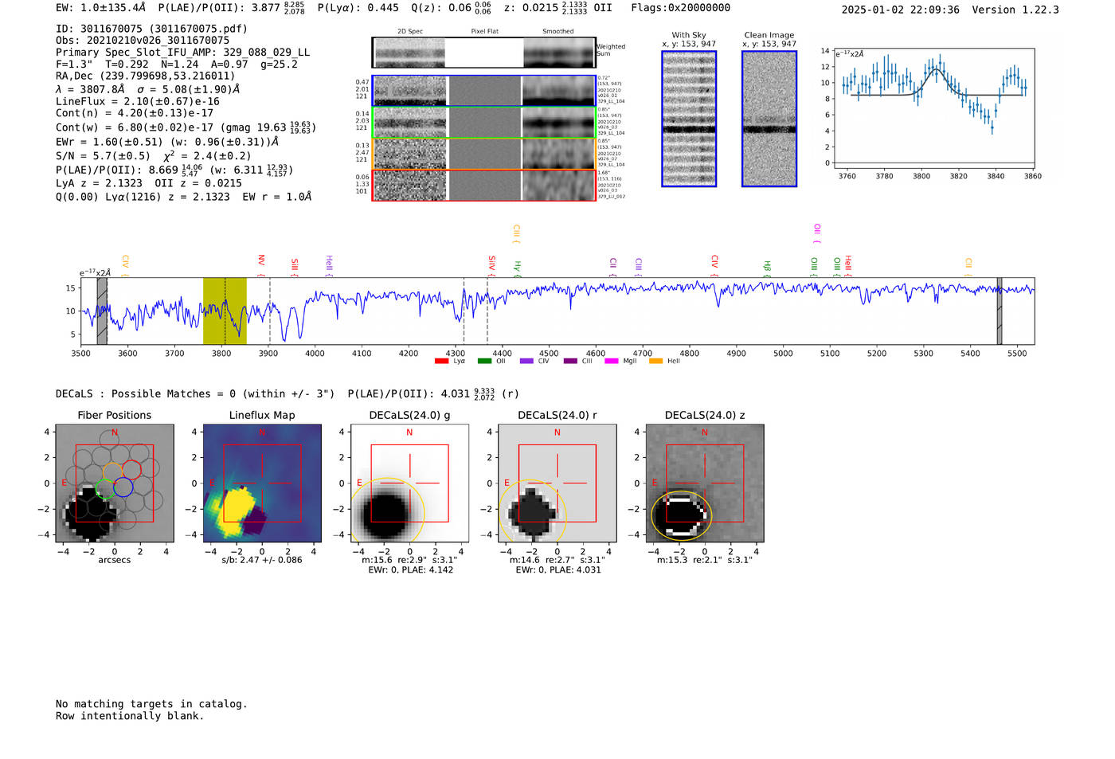The width and height of the screenshot is (1115, 759).
Task: Select the orange-bordered 2D spectrum row
Action: [484, 154]
